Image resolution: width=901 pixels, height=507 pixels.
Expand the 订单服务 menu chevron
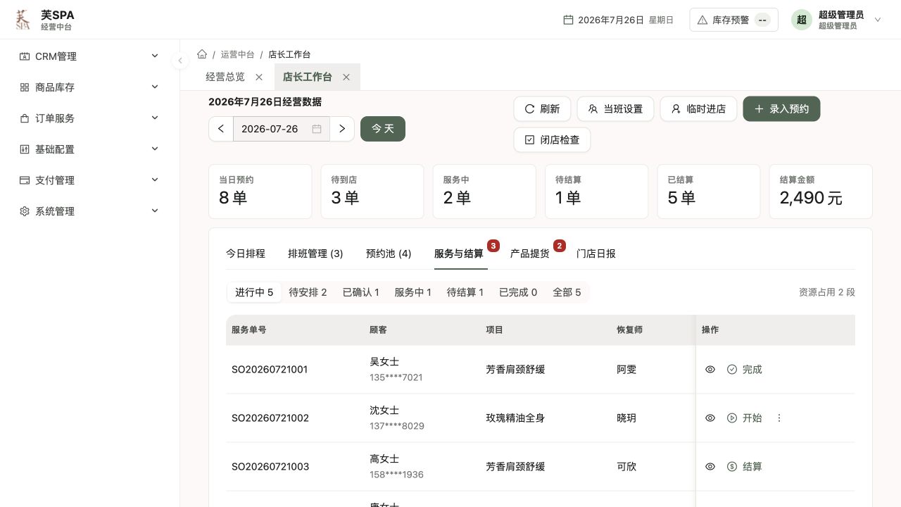155,118
